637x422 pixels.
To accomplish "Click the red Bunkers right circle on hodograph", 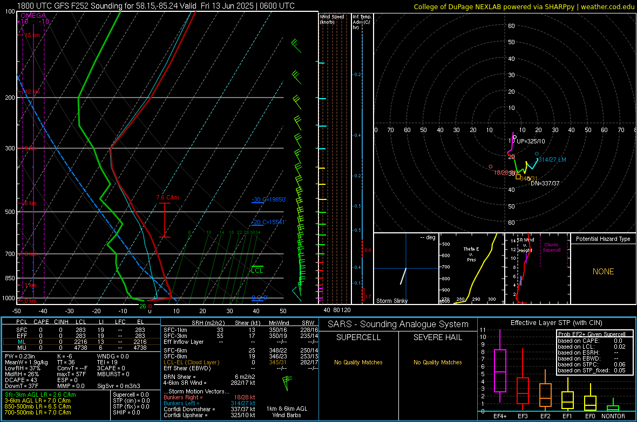I will coord(491,167).
